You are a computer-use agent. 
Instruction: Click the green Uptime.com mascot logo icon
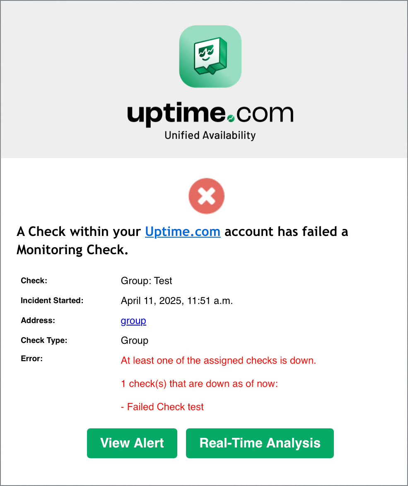tap(210, 56)
